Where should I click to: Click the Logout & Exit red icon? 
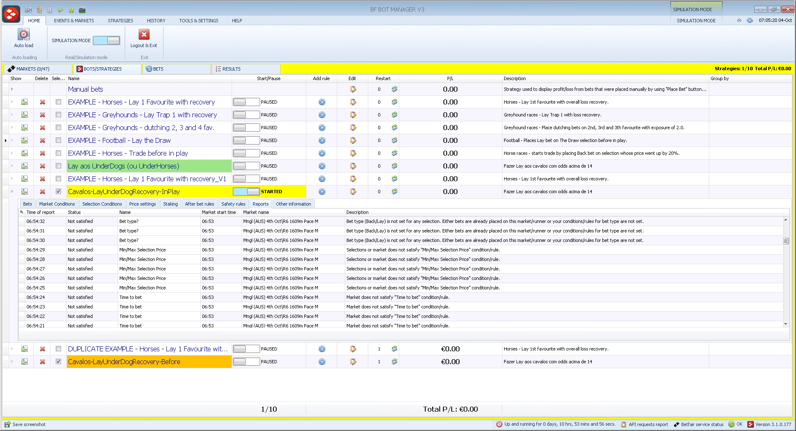[144, 34]
